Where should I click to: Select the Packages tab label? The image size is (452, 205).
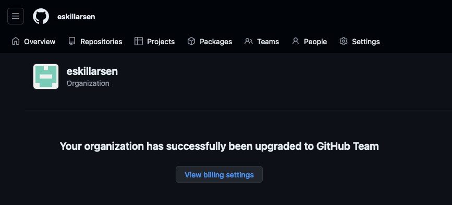pyautogui.click(x=216, y=42)
